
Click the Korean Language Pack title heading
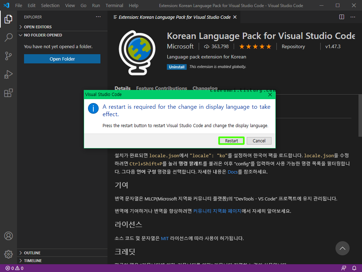pos(261,36)
